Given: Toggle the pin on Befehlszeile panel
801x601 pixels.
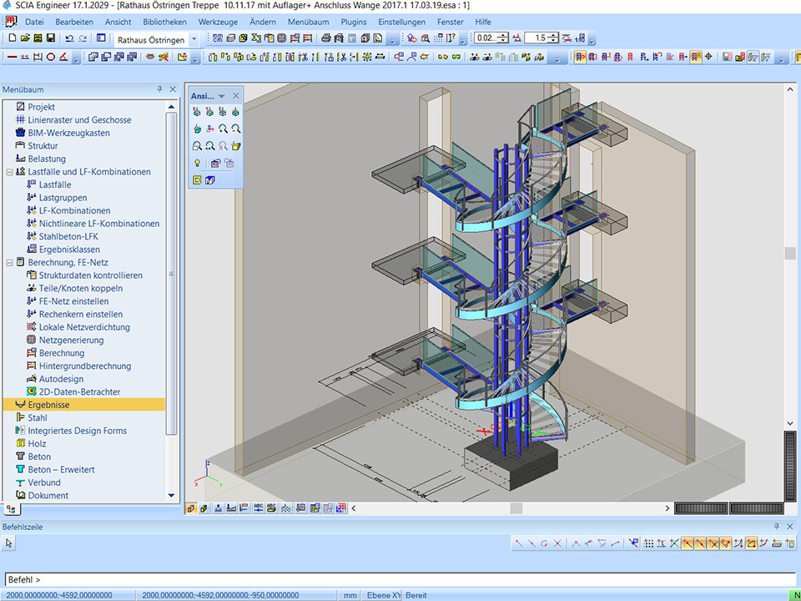Looking at the screenshot, I should tap(777, 527).
